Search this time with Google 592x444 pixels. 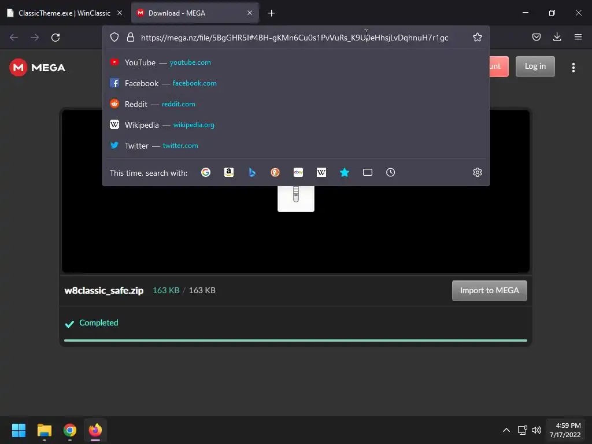(x=206, y=172)
